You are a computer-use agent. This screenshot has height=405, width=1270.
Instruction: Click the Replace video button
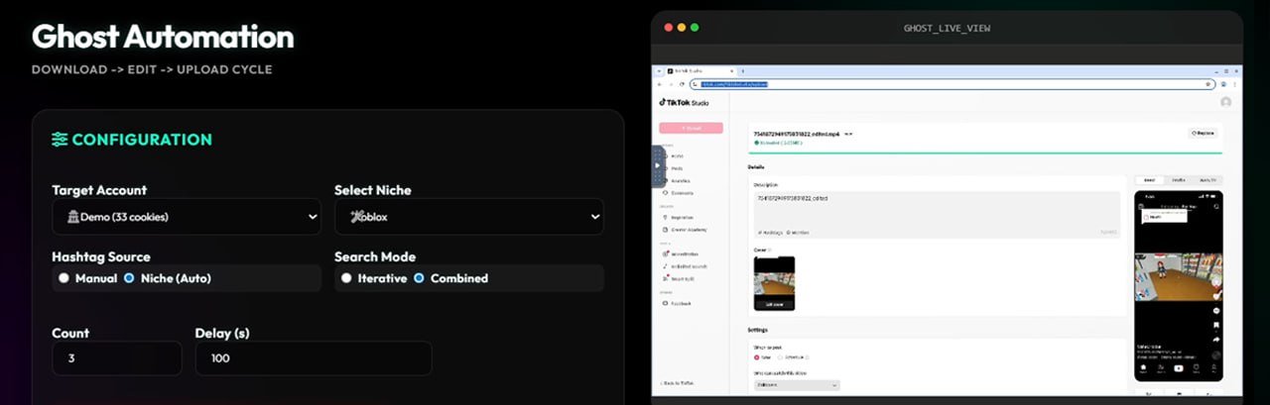(x=1202, y=133)
